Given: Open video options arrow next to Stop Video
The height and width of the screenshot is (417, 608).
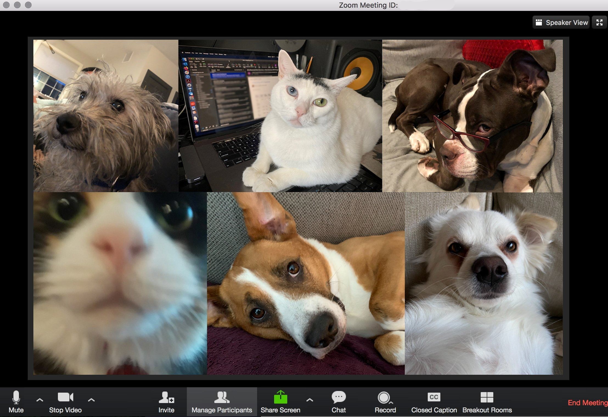Looking at the screenshot, I should pyautogui.click(x=91, y=400).
